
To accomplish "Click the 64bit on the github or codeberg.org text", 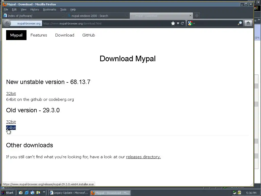I will point(40,100).
